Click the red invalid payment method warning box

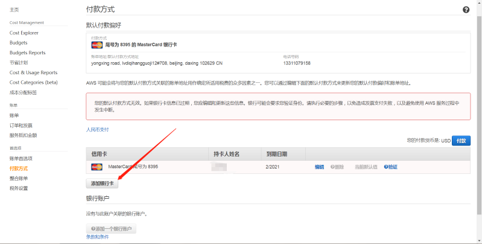tap(278, 106)
